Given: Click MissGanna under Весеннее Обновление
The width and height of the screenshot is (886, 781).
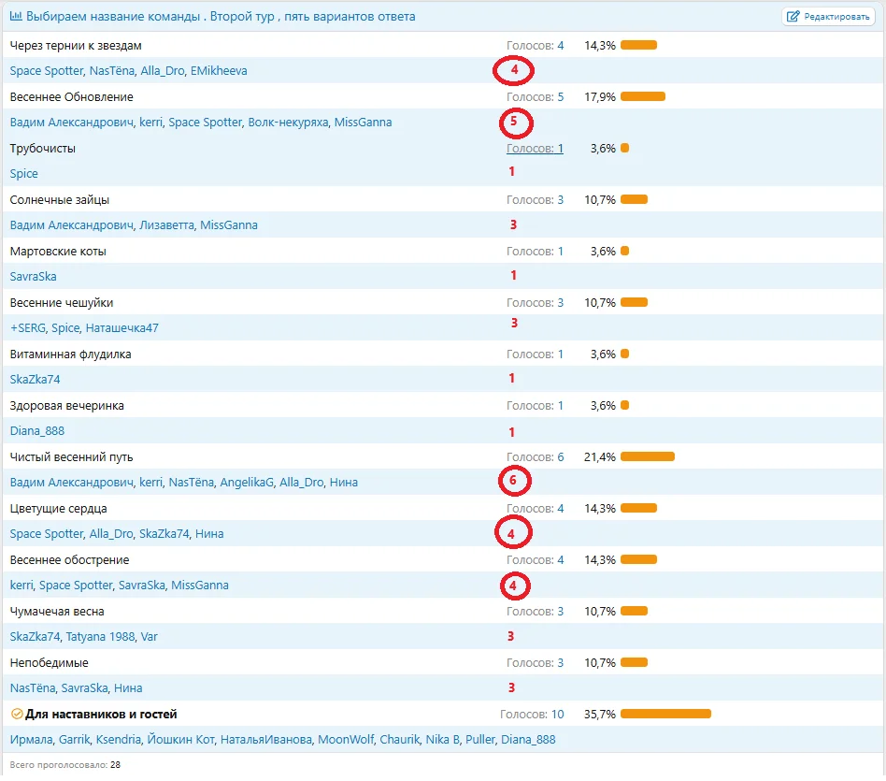Looking at the screenshot, I should pyautogui.click(x=363, y=123).
